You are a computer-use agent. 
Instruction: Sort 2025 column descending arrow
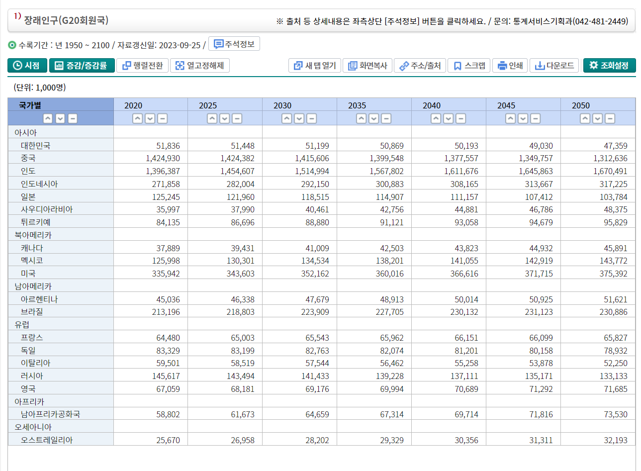click(224, 118)
